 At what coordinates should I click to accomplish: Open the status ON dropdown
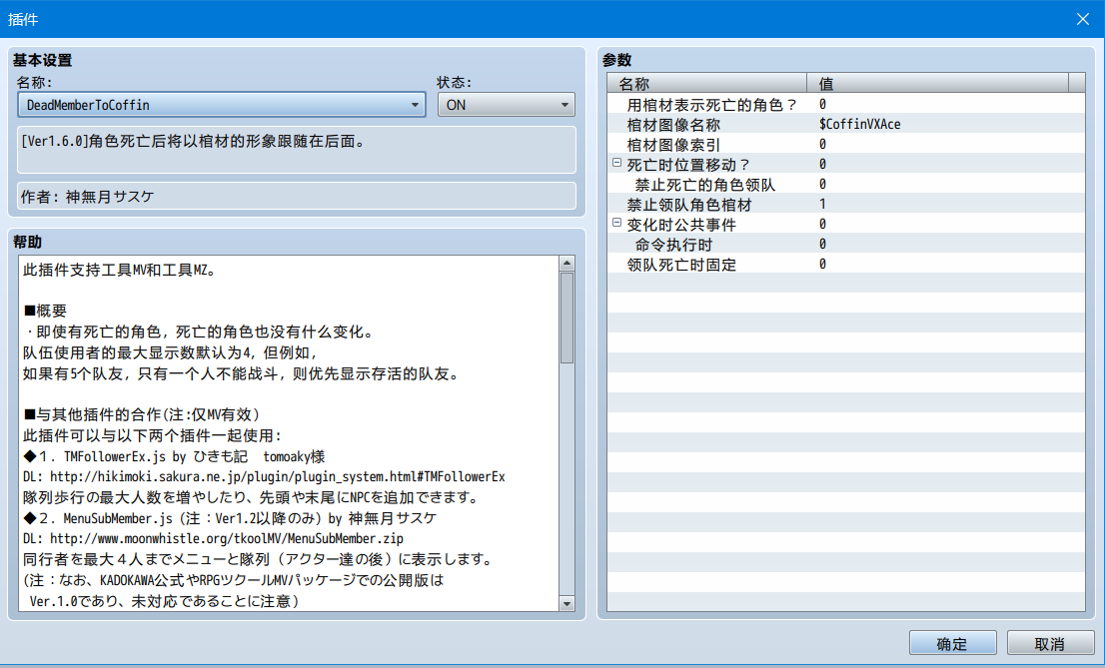pyautogui.click(x=506, y=105)
